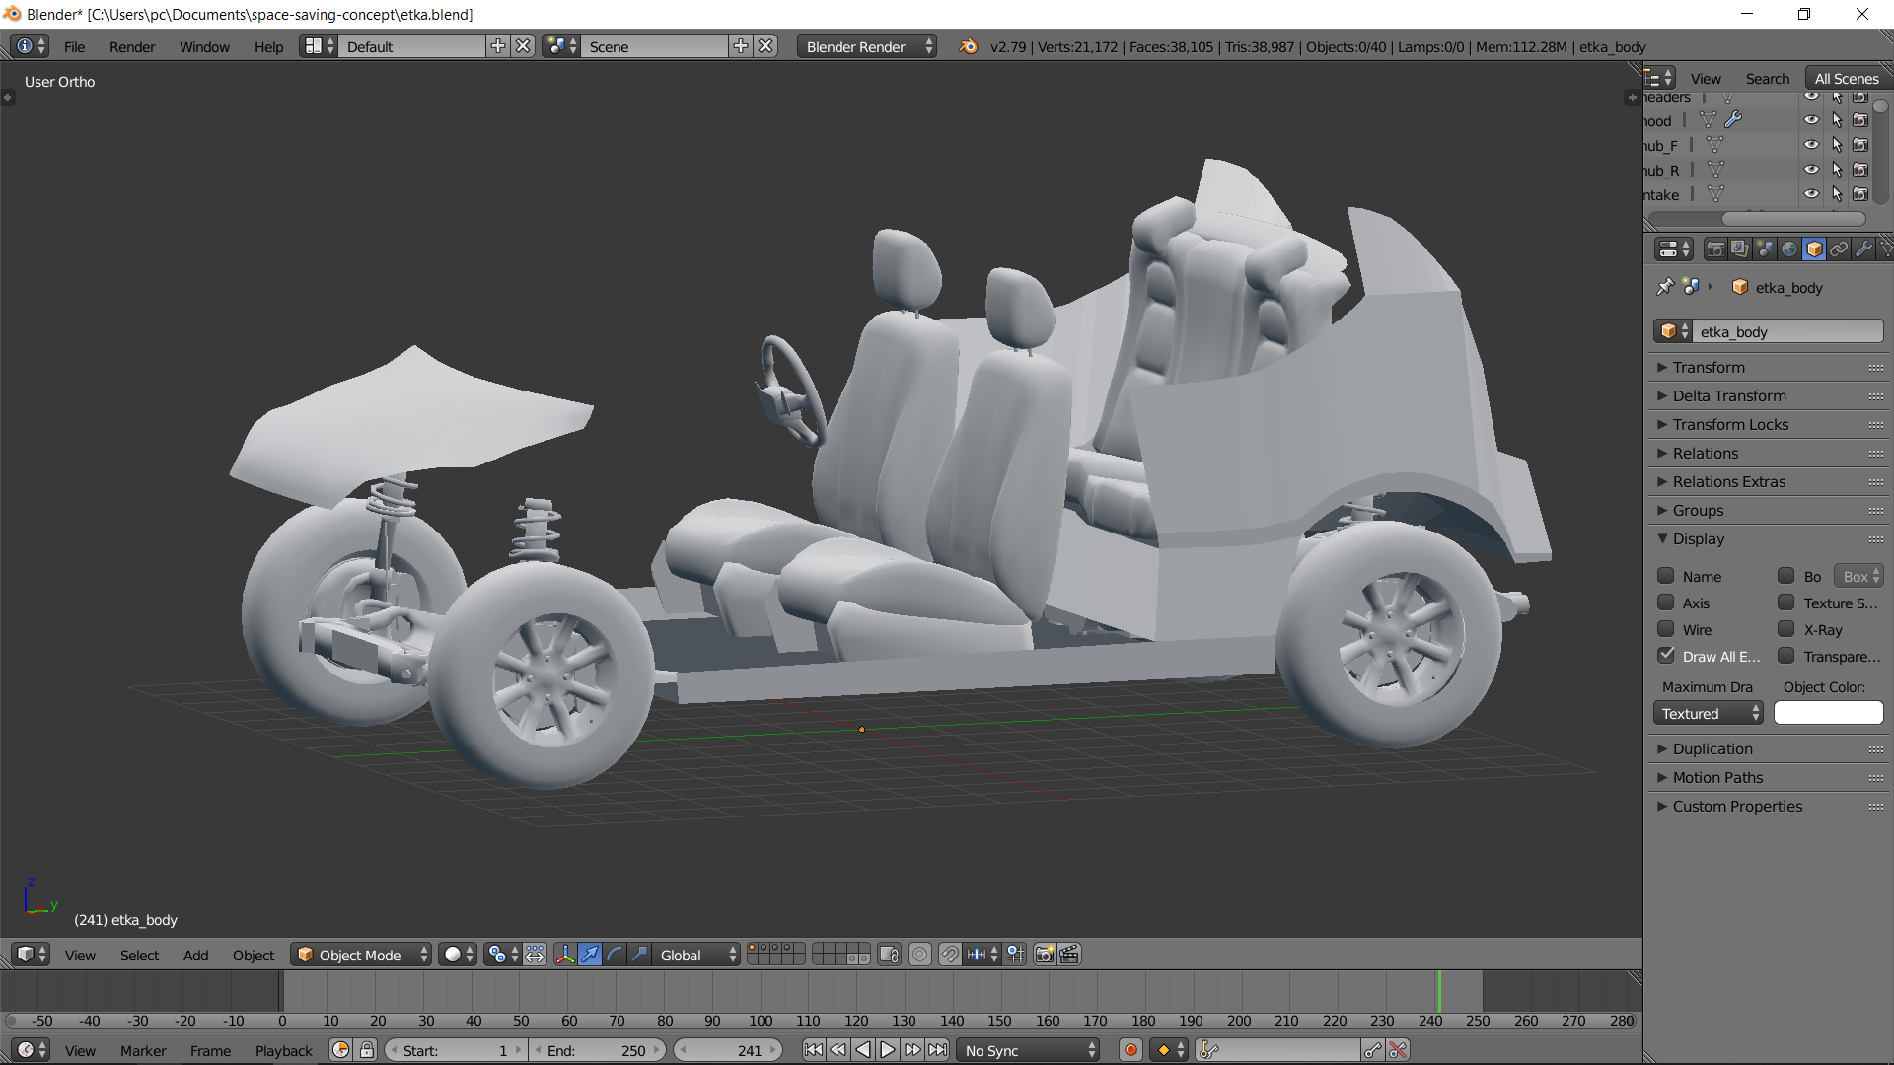Click the Object Color white swatch
1894x1065 pixels.
click(x=1828, y=713)
